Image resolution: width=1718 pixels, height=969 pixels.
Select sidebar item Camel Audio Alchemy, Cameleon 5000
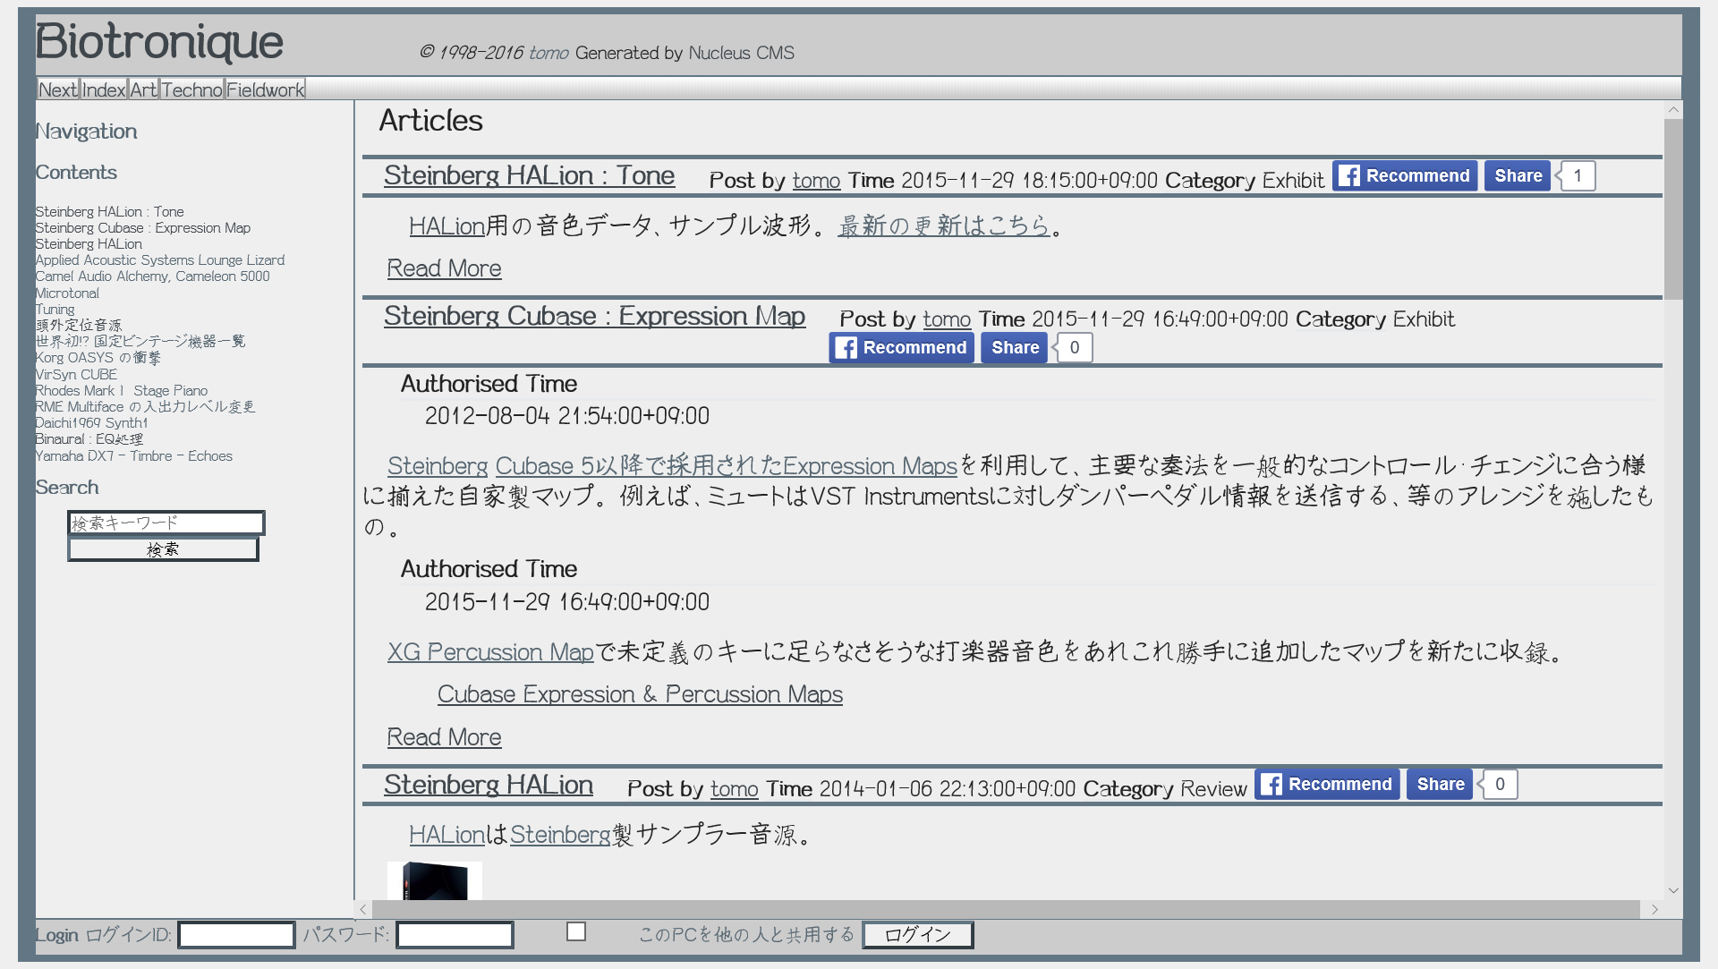point(152,276)
